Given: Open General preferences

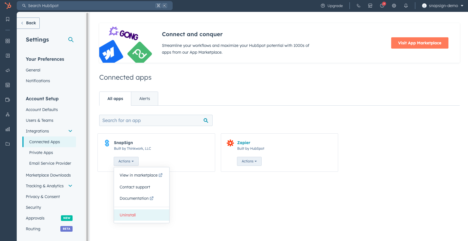Looking at the screenshot, I should (x=33, y=70).
